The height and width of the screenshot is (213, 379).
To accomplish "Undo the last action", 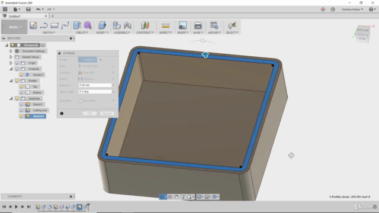I will tap(38, 9).
